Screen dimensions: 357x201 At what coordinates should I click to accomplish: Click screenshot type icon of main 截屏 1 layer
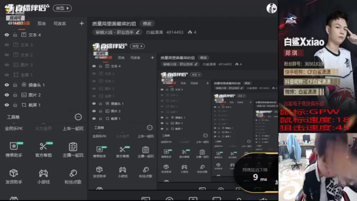[x=24, y=105]
